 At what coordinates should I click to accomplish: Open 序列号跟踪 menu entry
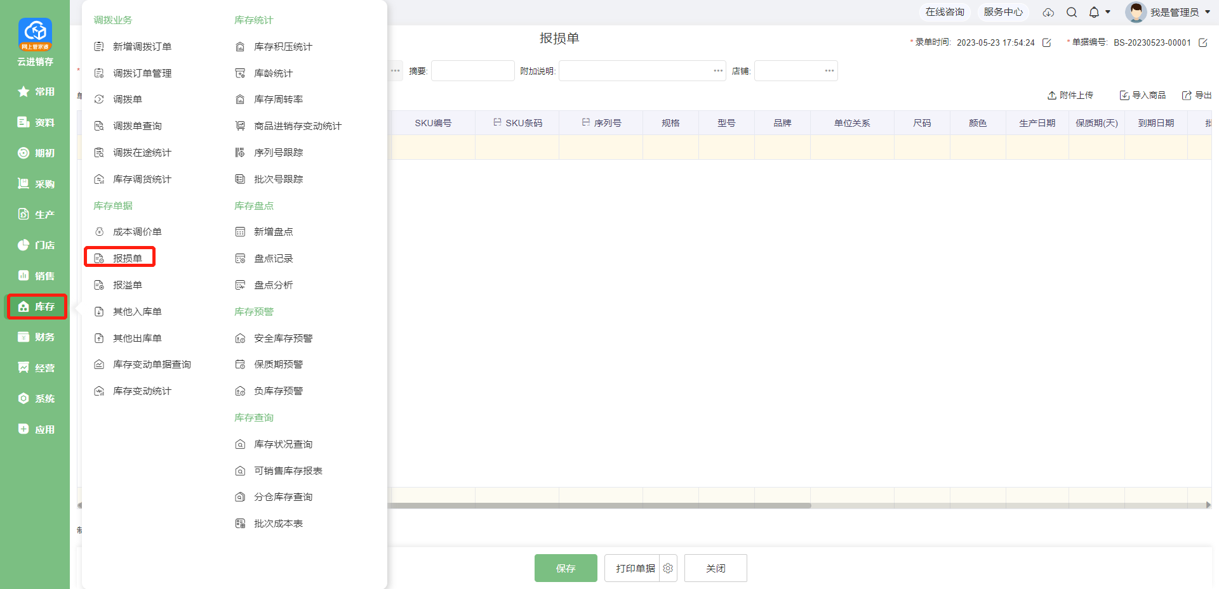269,153
